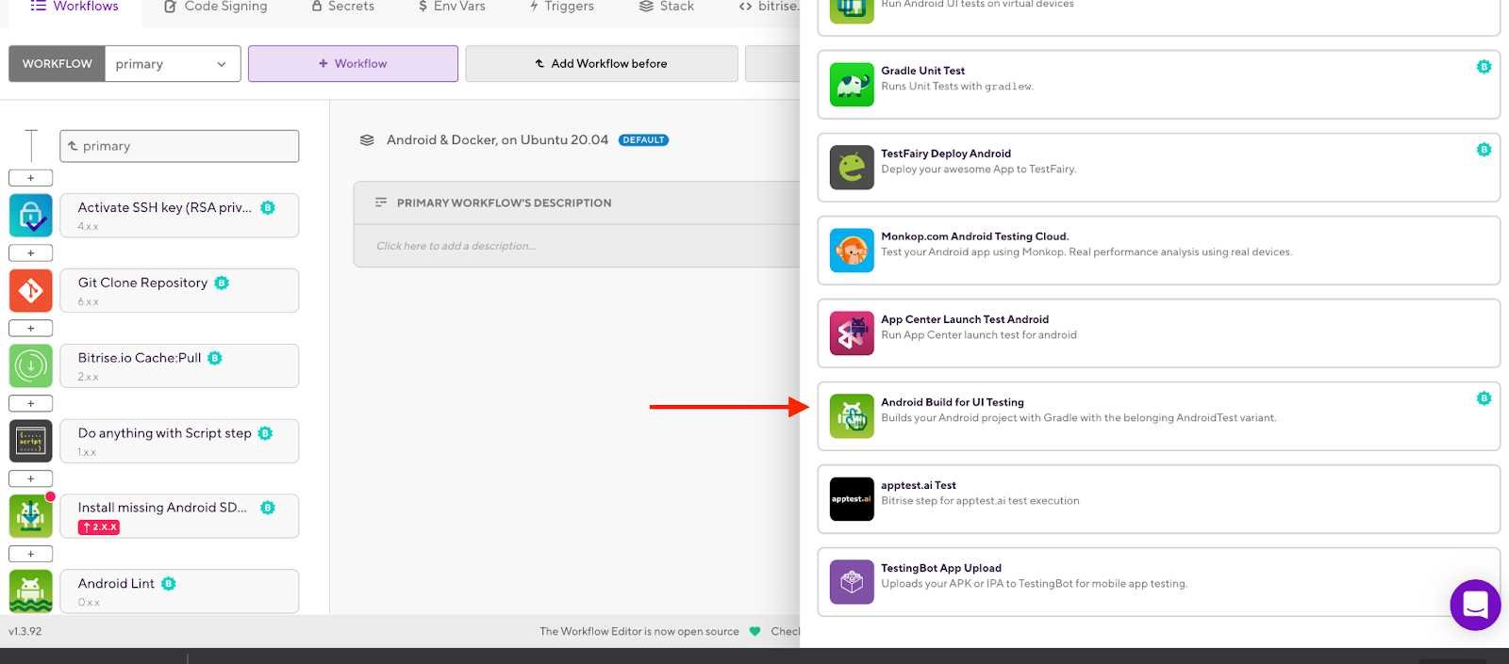
Task: Click the TestFairy Deploy Android icon
Action: (x=852, y=168)
